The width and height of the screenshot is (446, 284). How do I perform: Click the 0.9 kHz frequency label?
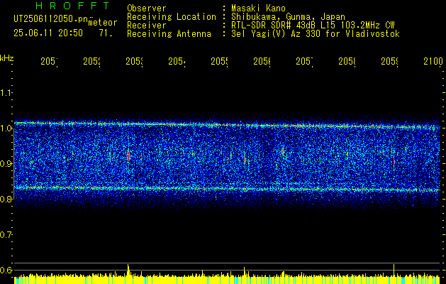tap(6, 163)
